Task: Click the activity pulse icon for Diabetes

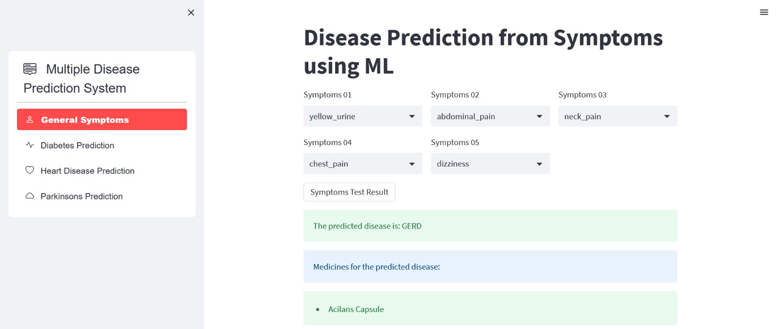Action: point(30,145)
